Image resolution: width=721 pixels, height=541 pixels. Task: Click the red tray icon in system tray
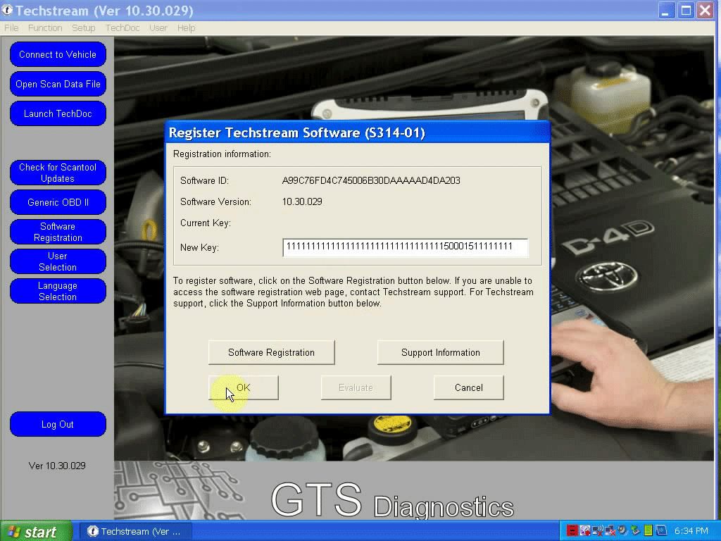pos(572,530)
